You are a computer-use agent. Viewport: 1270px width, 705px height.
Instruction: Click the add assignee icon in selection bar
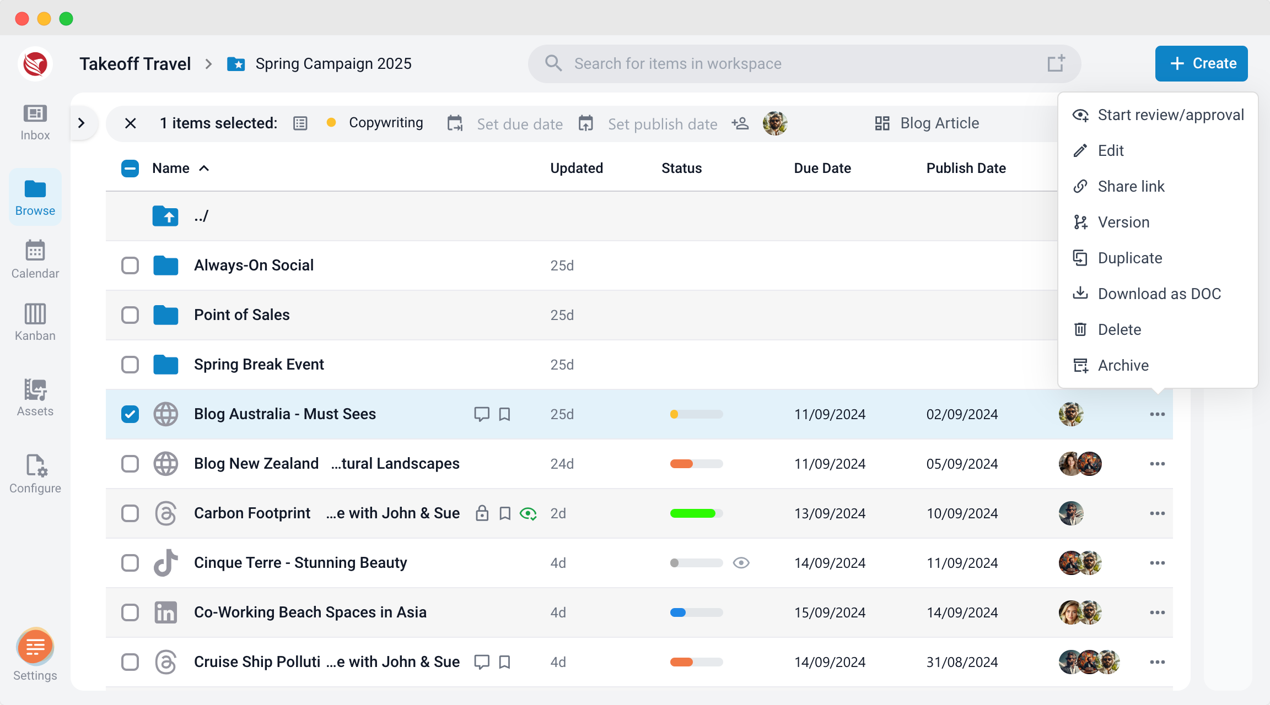[x=740, y=123]
